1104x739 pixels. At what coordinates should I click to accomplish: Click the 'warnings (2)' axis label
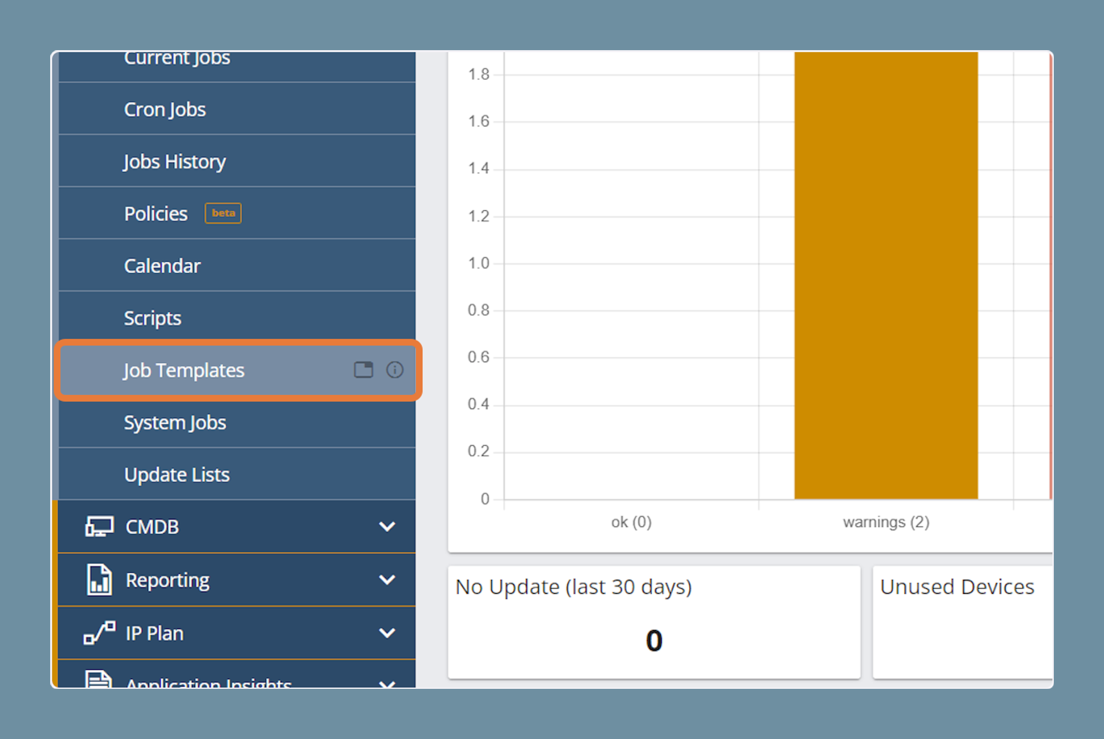click(x=886, y=522)
